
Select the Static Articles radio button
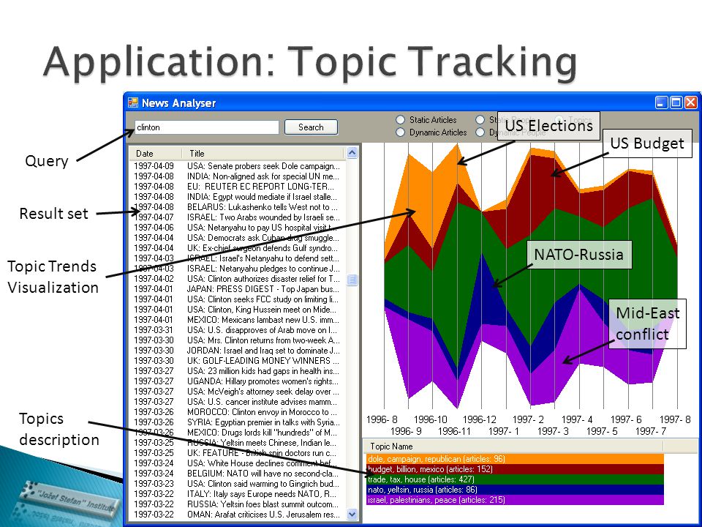[400, 119]
